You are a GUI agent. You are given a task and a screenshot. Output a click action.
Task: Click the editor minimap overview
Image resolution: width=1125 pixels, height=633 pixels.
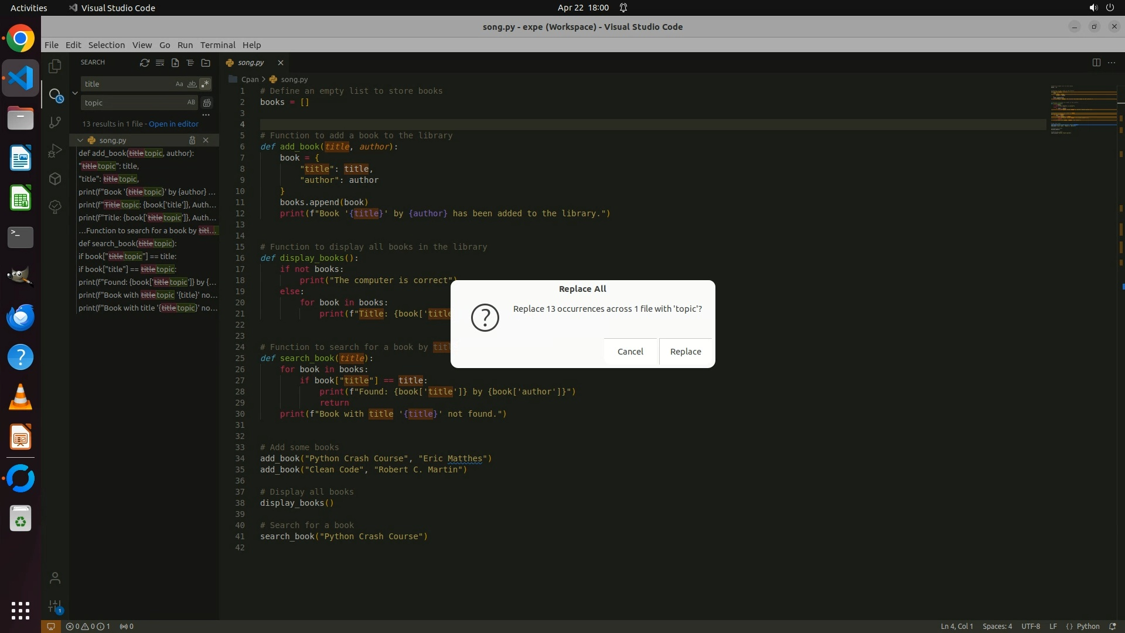(x=1083, y=109)
